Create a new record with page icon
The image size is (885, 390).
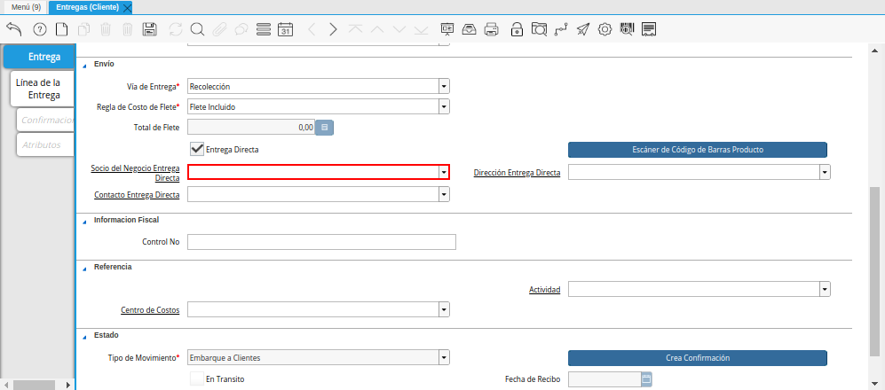[61, 29]
